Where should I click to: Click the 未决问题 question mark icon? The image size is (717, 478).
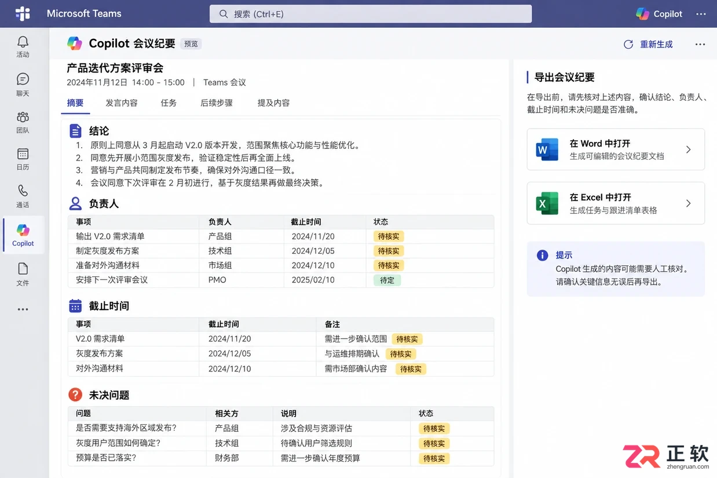pos(75,395)
